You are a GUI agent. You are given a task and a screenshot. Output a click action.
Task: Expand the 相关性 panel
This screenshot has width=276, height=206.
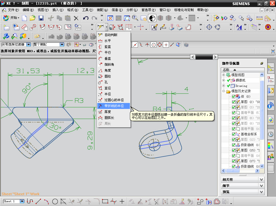[261, 179]
